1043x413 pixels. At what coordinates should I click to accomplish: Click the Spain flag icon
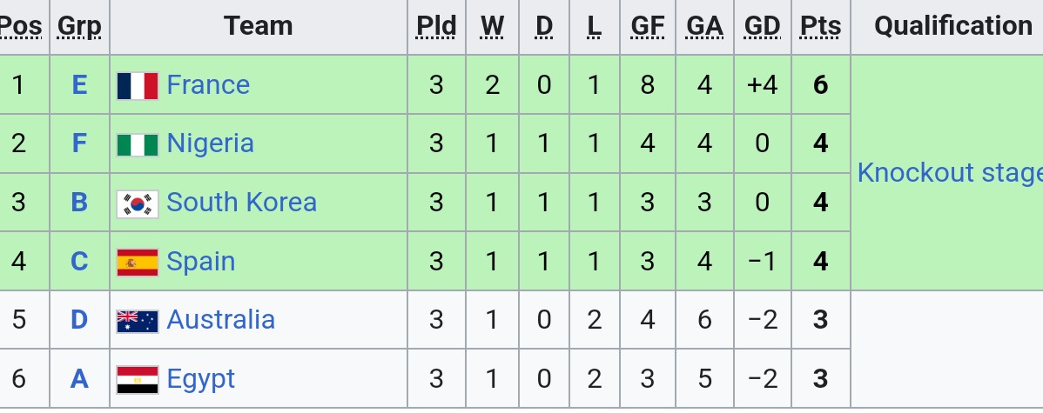pyautogui.click(x=138, y=262)
